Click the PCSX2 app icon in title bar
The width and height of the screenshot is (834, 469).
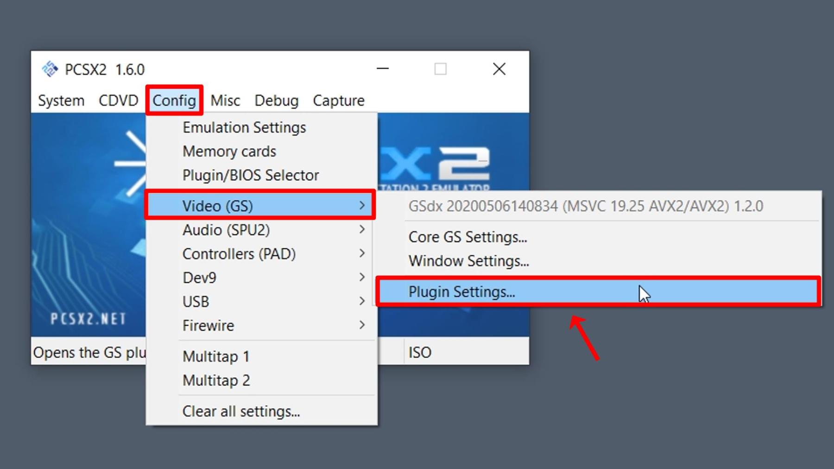coord(50,69)
